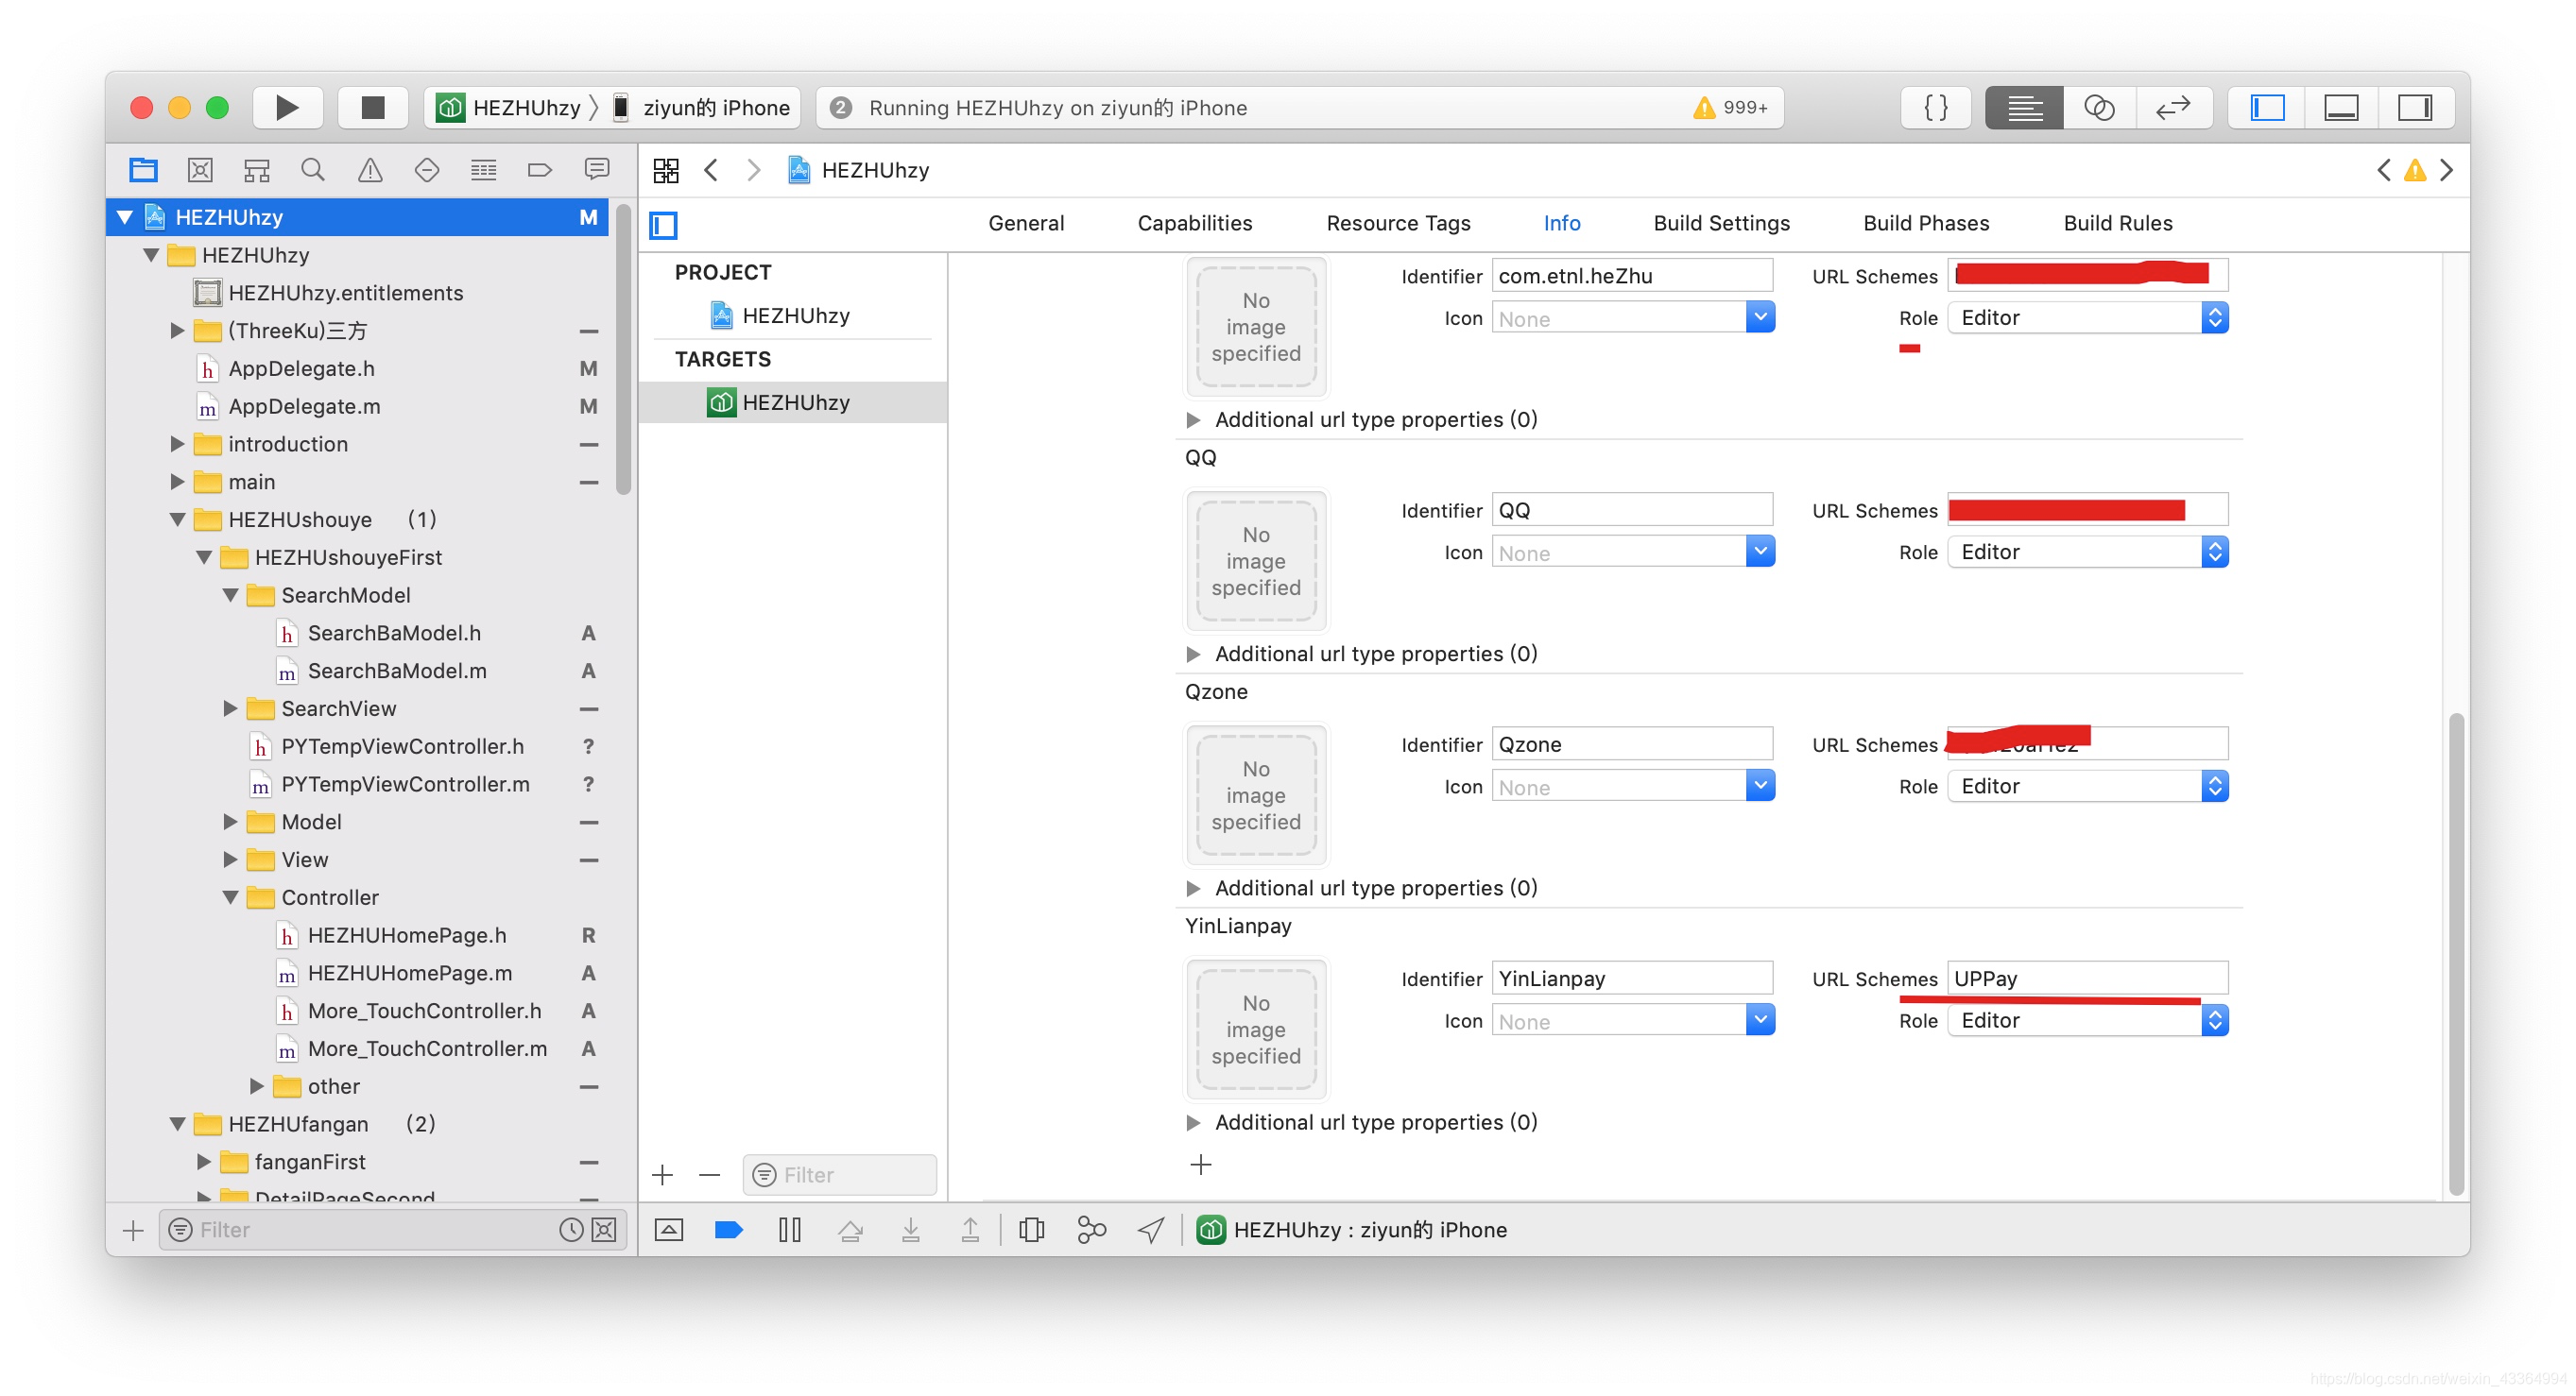Show the Breakpoint navigator
Viewport: 2576px width, 1396px height.
click(540, 170)
